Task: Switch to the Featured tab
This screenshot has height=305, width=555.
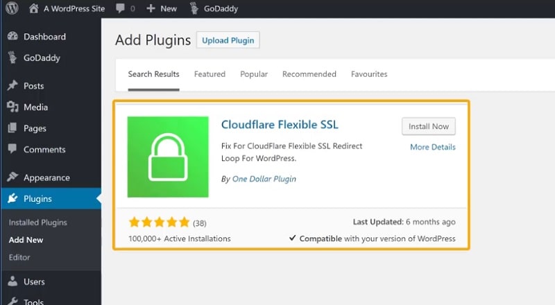Action: 210,74
